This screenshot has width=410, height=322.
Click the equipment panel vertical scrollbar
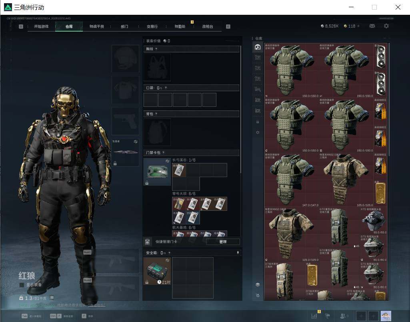tap(240, 109)
